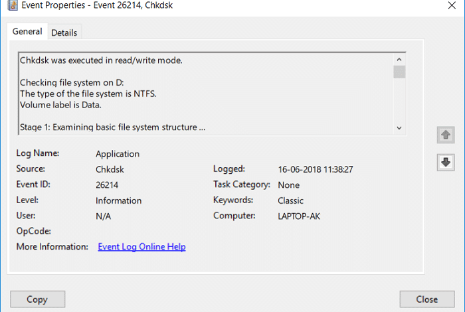Close the dialog with the X icon
Image resolution: width=465 pixels, height=312 pixels.
click(x=452, y=5)
